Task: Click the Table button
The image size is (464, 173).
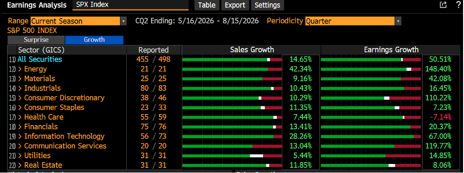Action: (207, 5)
